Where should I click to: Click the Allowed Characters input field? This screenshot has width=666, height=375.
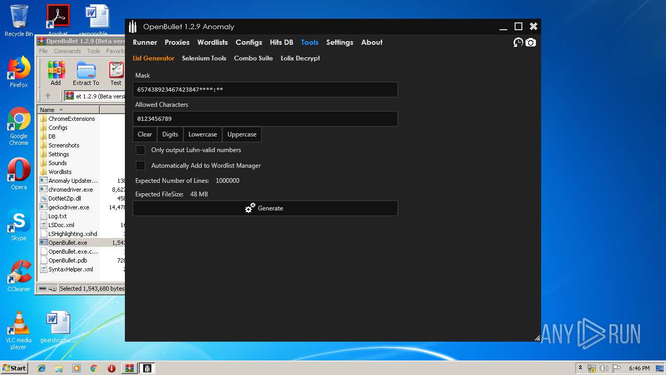265,119
